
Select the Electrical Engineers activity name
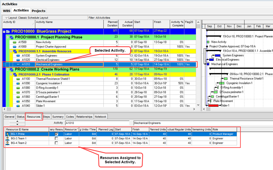pos(48,60)
